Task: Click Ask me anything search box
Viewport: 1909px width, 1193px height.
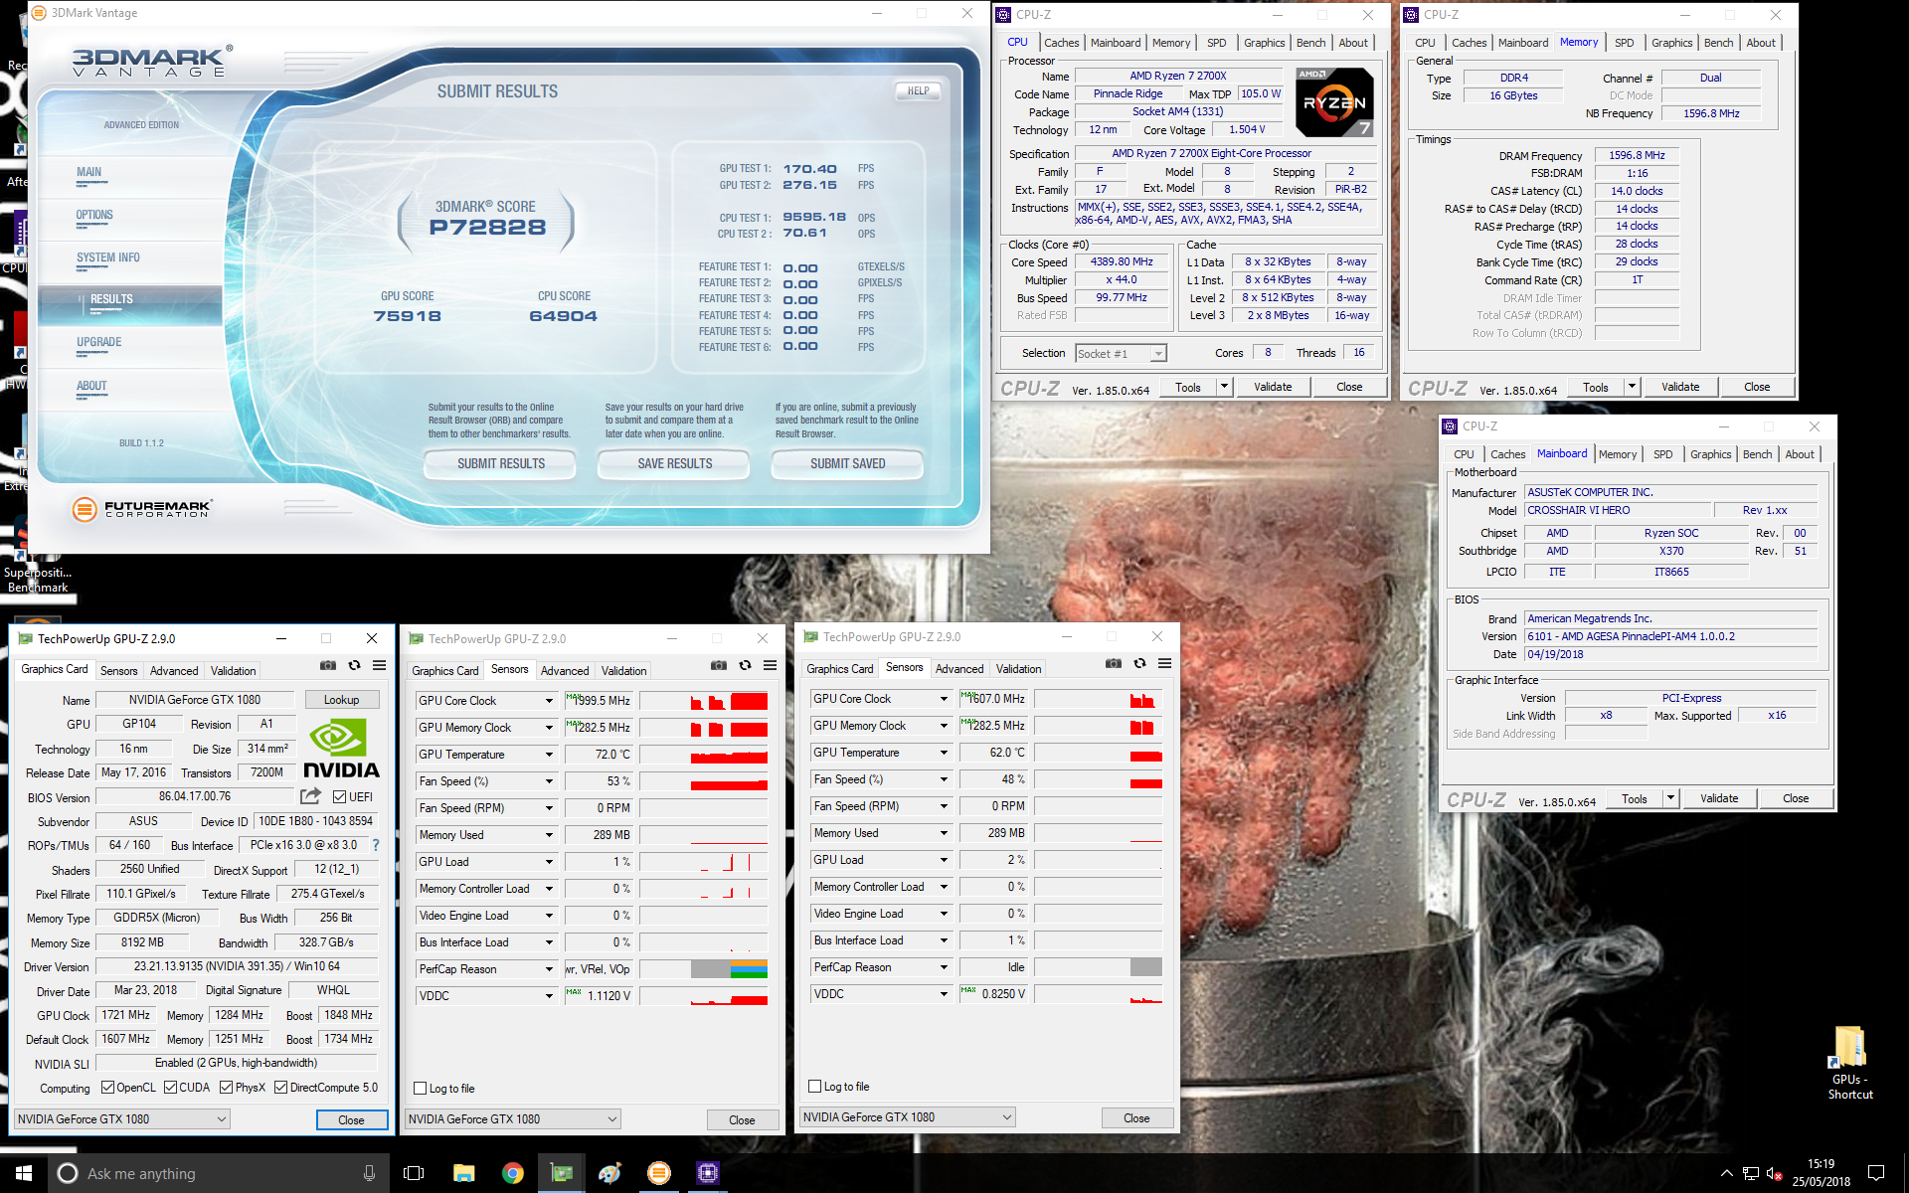Action: [x=218, y=1173]
